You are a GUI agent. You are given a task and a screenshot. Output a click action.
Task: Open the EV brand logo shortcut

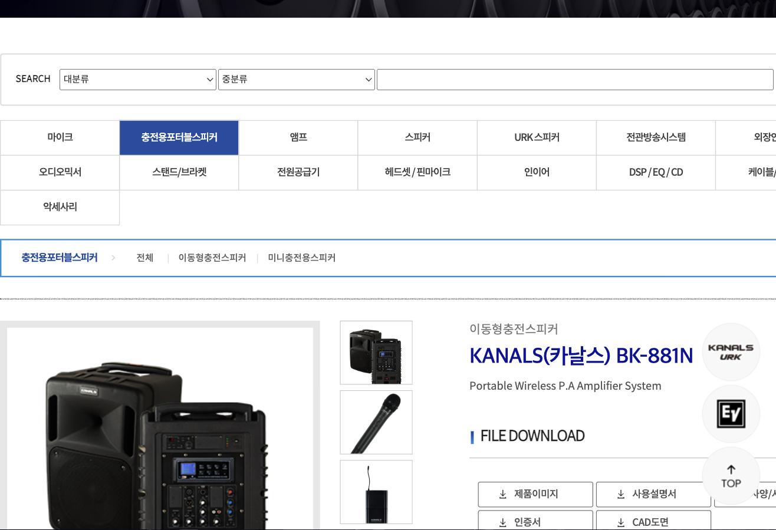(x=731, y=414)
